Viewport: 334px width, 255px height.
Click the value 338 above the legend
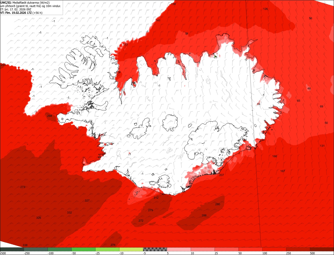(25, 245)
